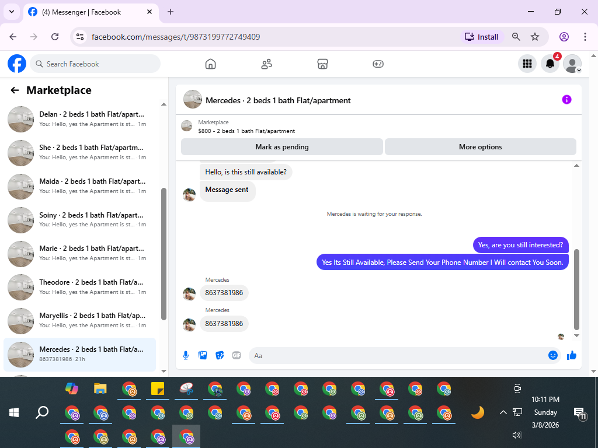Open the Snipping Tool taskbar icon

point(186,389)
